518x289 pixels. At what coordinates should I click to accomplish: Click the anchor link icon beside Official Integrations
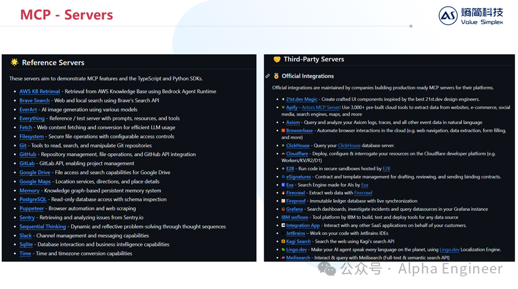pyautogui.click(x=268, y=77)
